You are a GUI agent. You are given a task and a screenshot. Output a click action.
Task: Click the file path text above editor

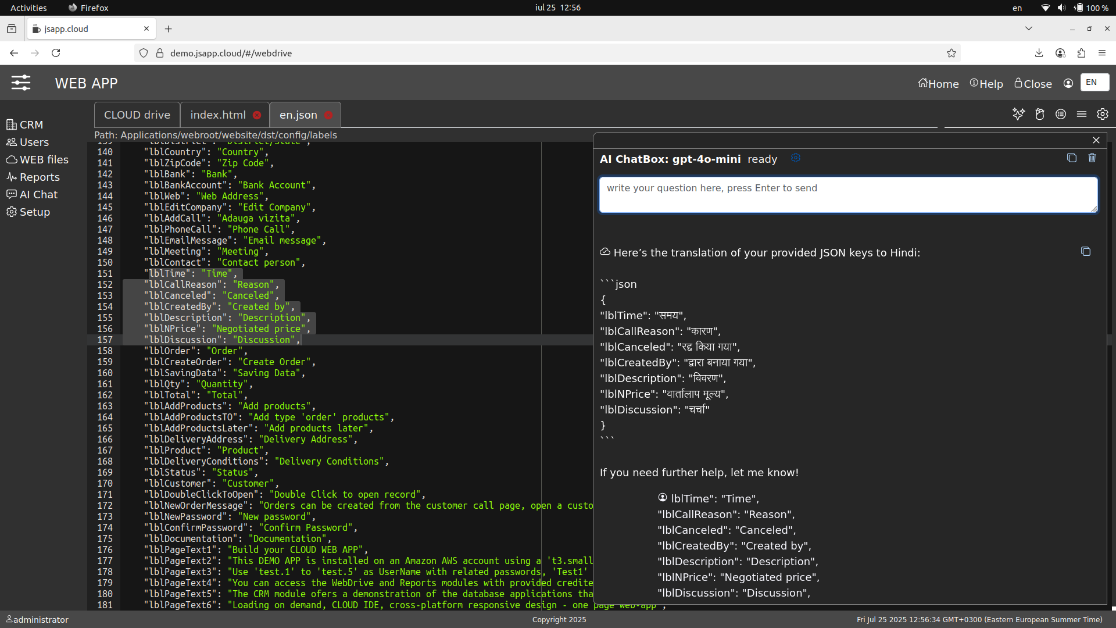(216, 135)
